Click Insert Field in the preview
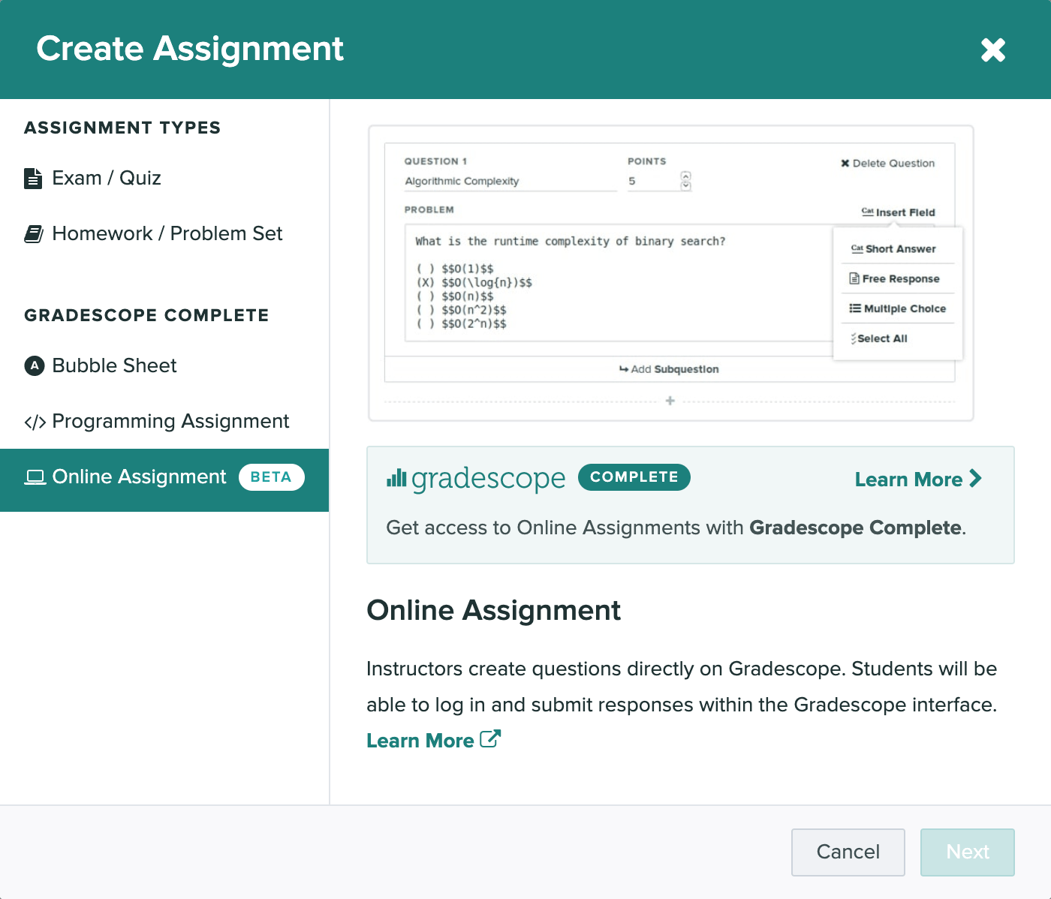 (x=899, y=212)
